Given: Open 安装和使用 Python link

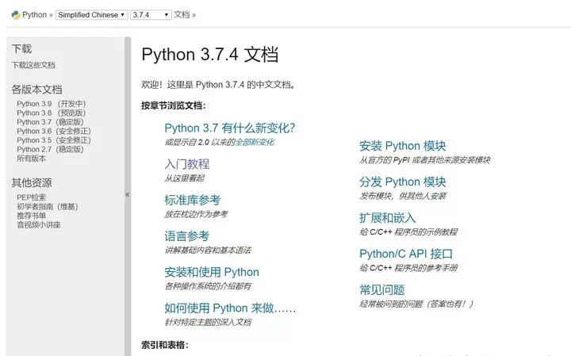Looking at the screenshot, I should tap(212, 272).
